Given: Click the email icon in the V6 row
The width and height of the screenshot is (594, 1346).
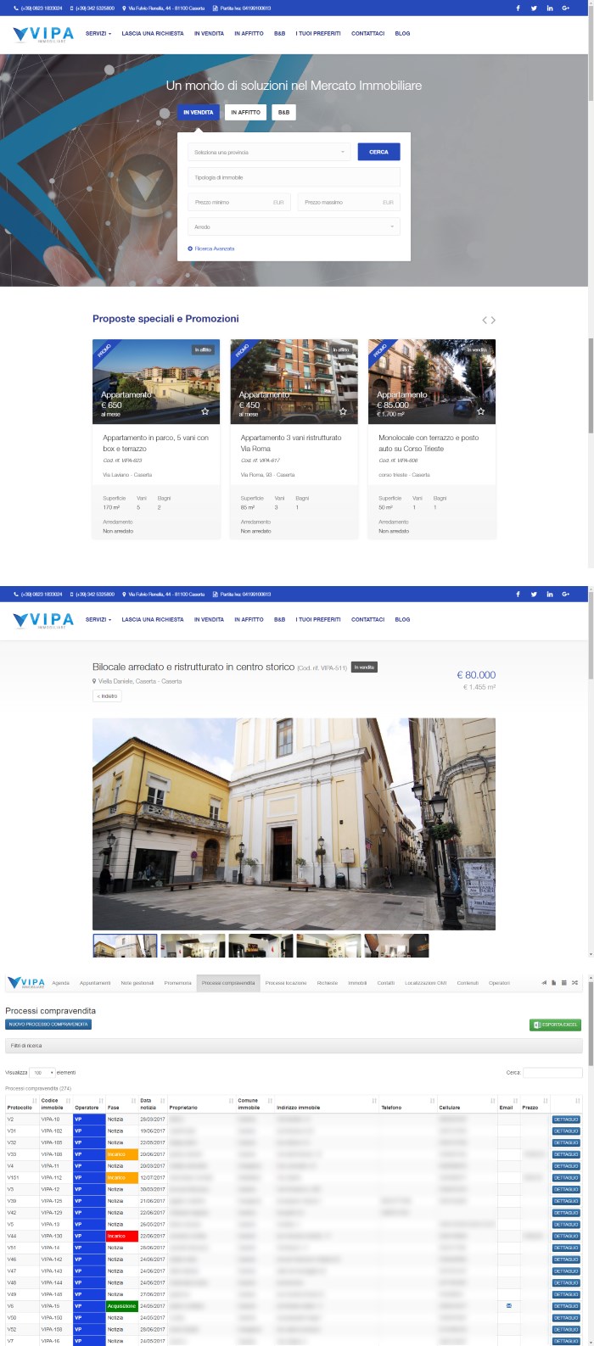Looking at the screenshot, I should point(509,1305).
